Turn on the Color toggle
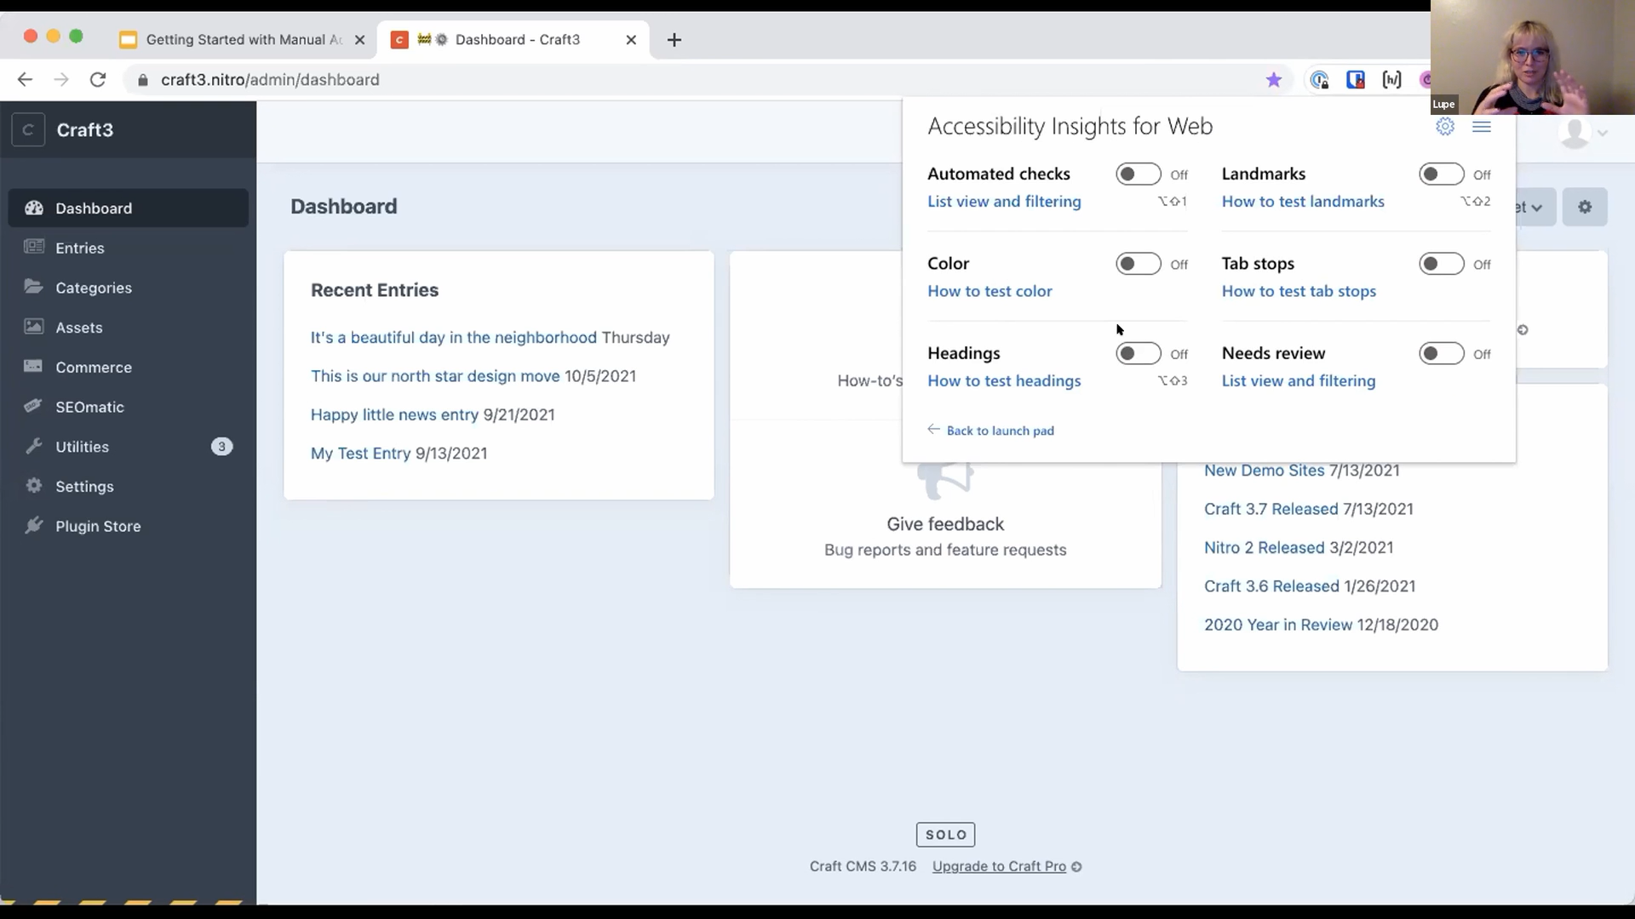The image size is (1635, 919). 1139,264
